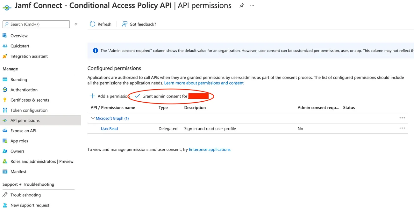This screenshot has height=210, width=414.
Task: Open Learn more about permissions and consent link
Action: point(204,83)
